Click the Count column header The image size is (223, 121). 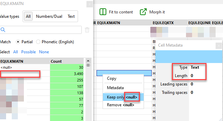coord(67,61)
